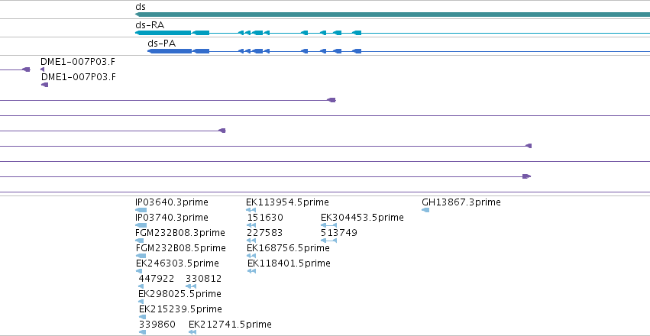
Task: Select the EK212741.5prime label
Action: [230, 325]
